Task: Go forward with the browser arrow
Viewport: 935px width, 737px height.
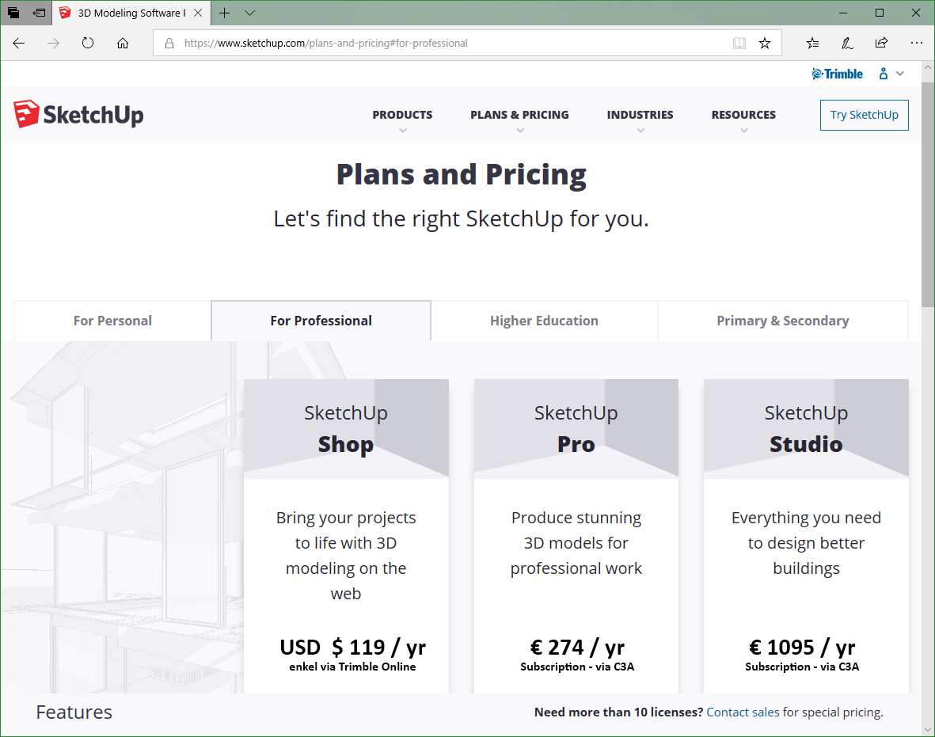Action: (x=54, y=43)
